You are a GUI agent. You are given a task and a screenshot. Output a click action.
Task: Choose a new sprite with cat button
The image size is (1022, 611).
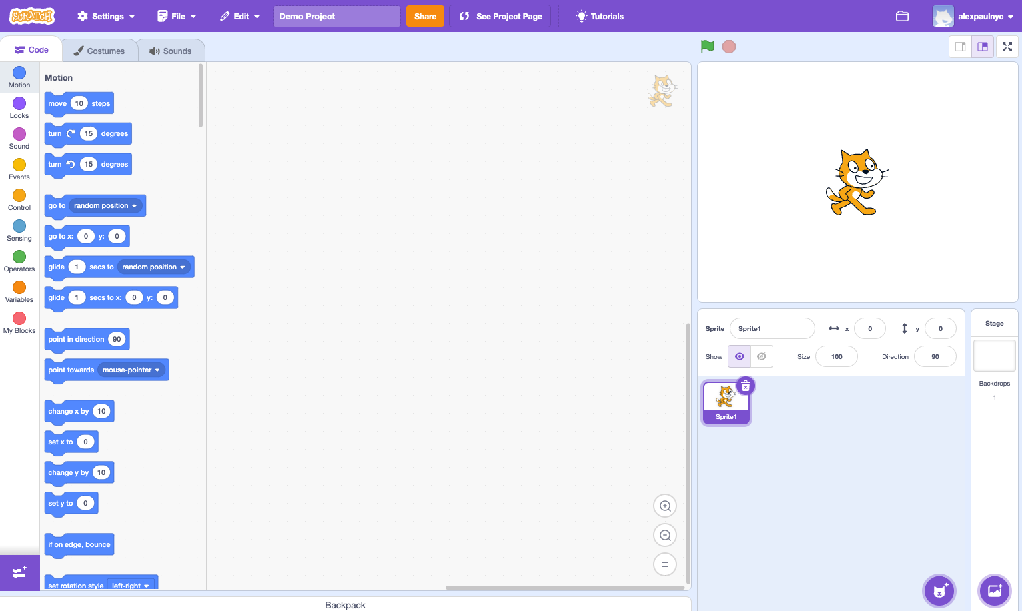tap(939, 590)
